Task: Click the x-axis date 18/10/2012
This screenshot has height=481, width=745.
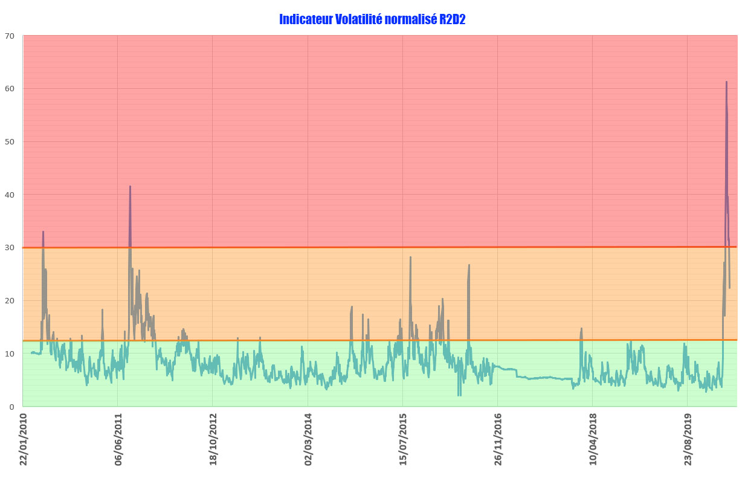Action: [x=214, y=439]
